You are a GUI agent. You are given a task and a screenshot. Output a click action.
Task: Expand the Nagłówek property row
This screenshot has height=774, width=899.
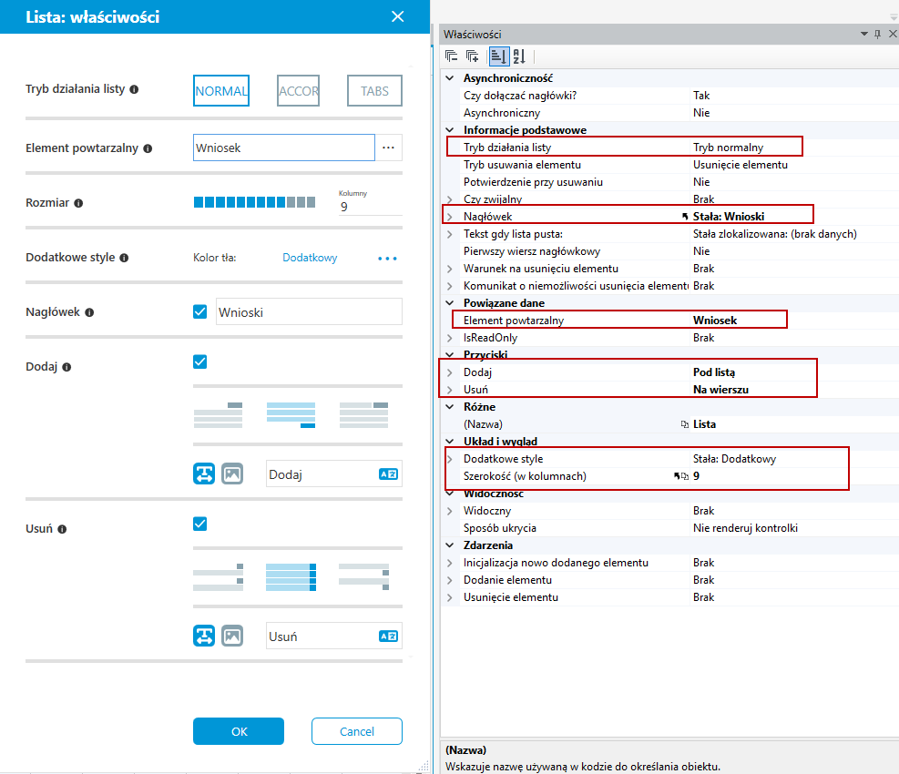(x=450, y=217)
